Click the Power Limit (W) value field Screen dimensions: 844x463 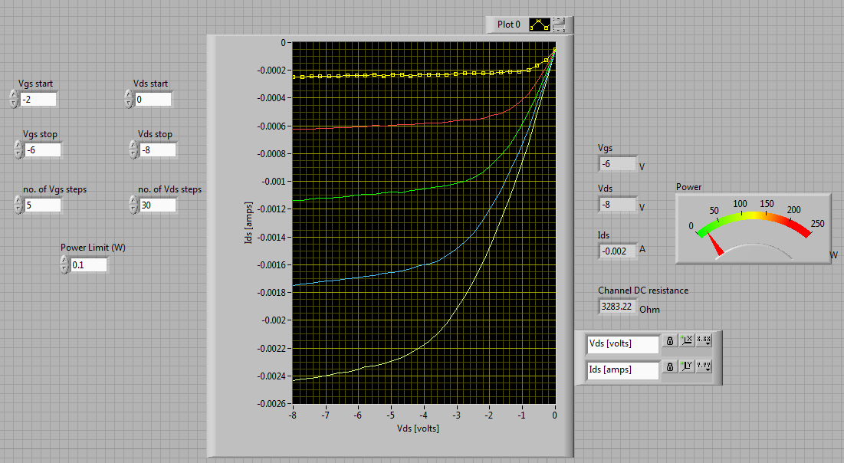coord(89,265)
